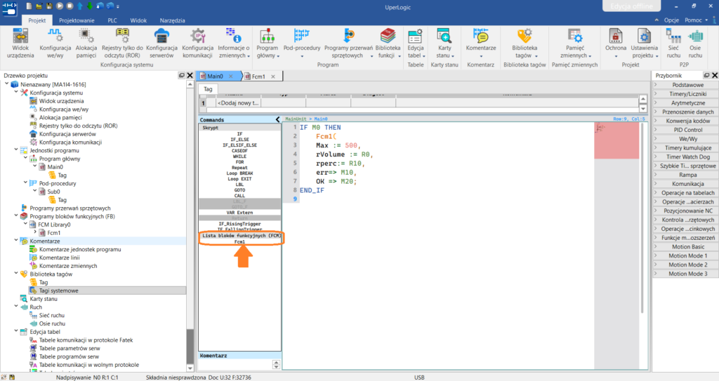Select Komentarze linii in project tree
Image resolution: width=719 pixels, height=381 pixels.
coord(59,258)
